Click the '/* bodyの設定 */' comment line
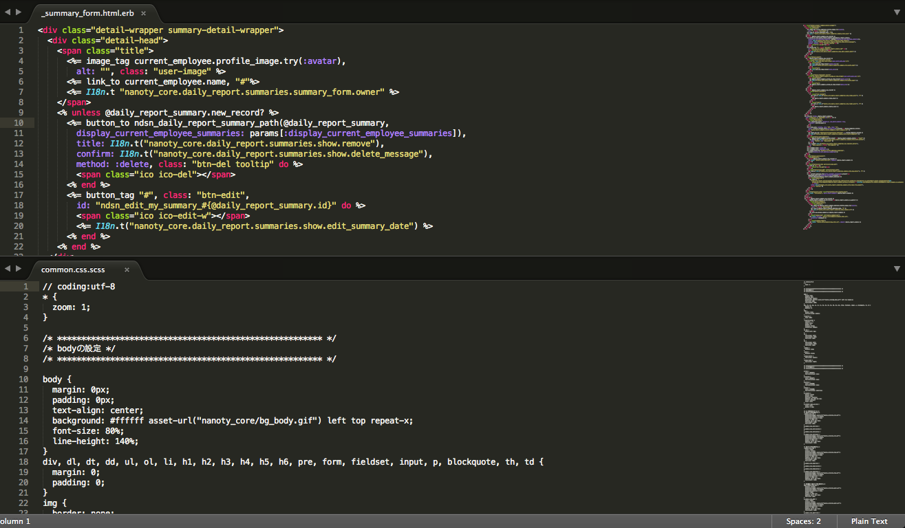Screen dimensions: 905x528 78,349
